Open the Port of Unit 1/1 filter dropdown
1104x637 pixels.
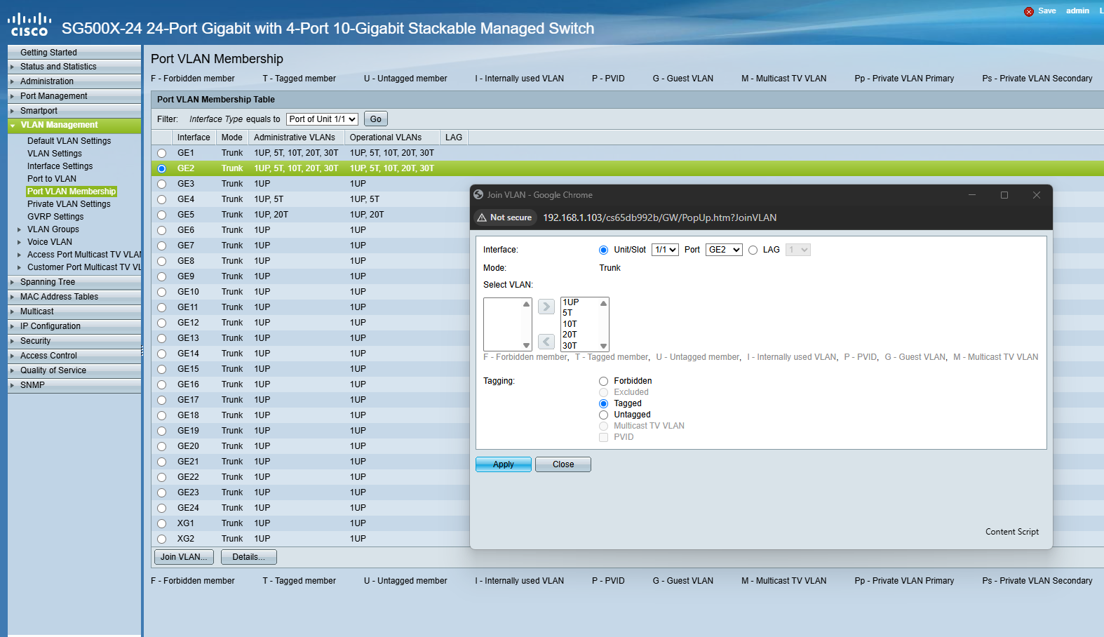point(323,119)
